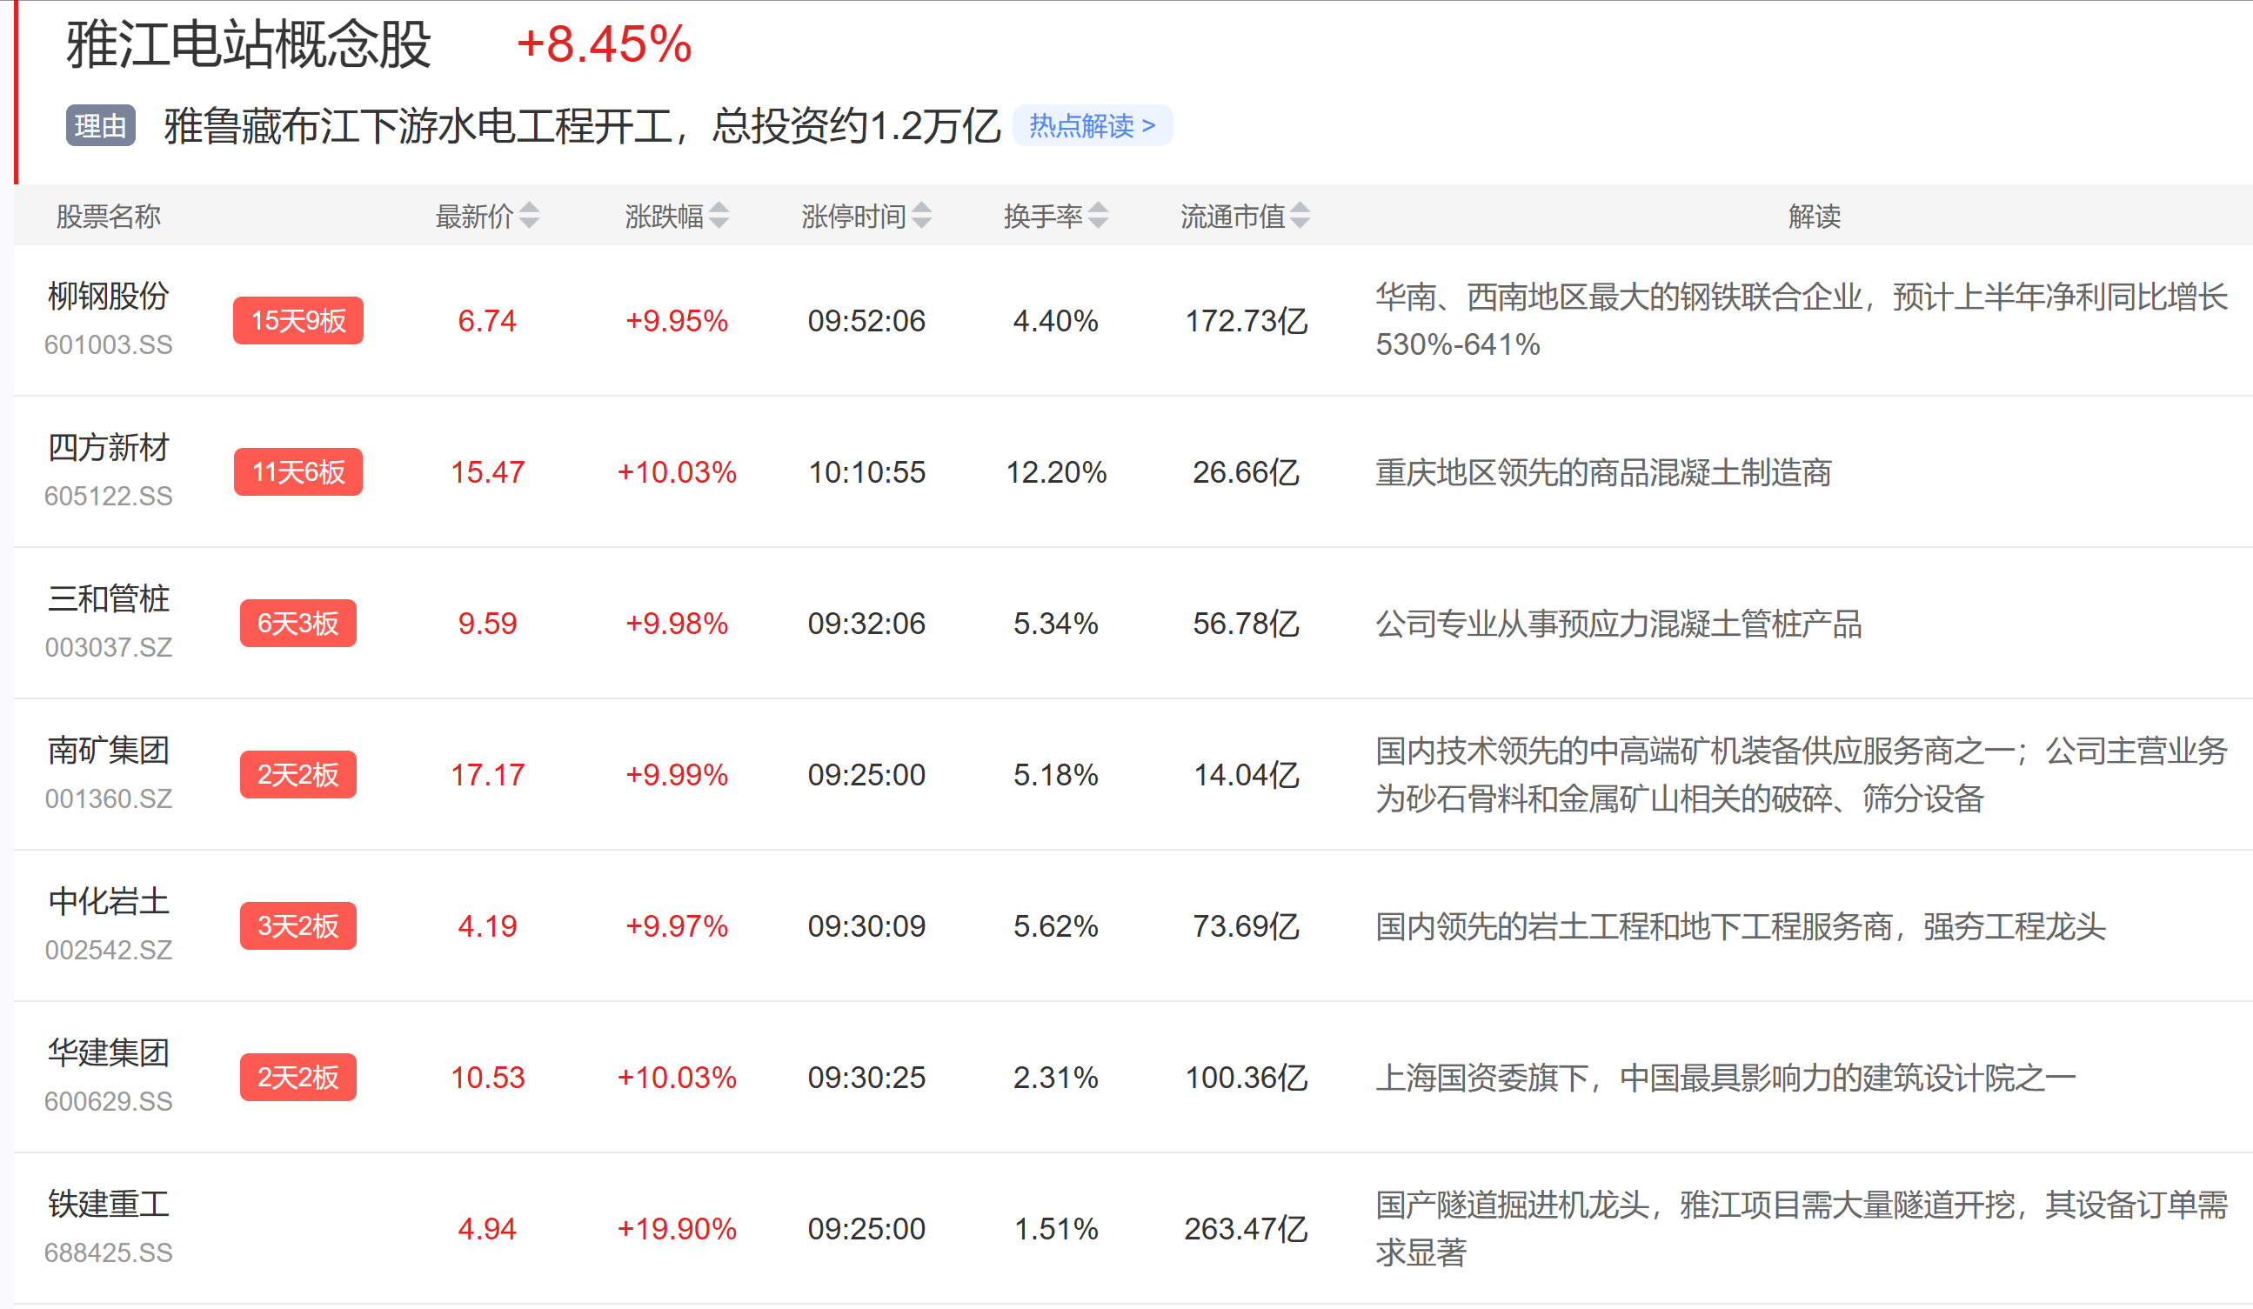Click market value 100.36亿
The width and height of the screenshot is (2253, 1309).
(x=1246, y=1077)
